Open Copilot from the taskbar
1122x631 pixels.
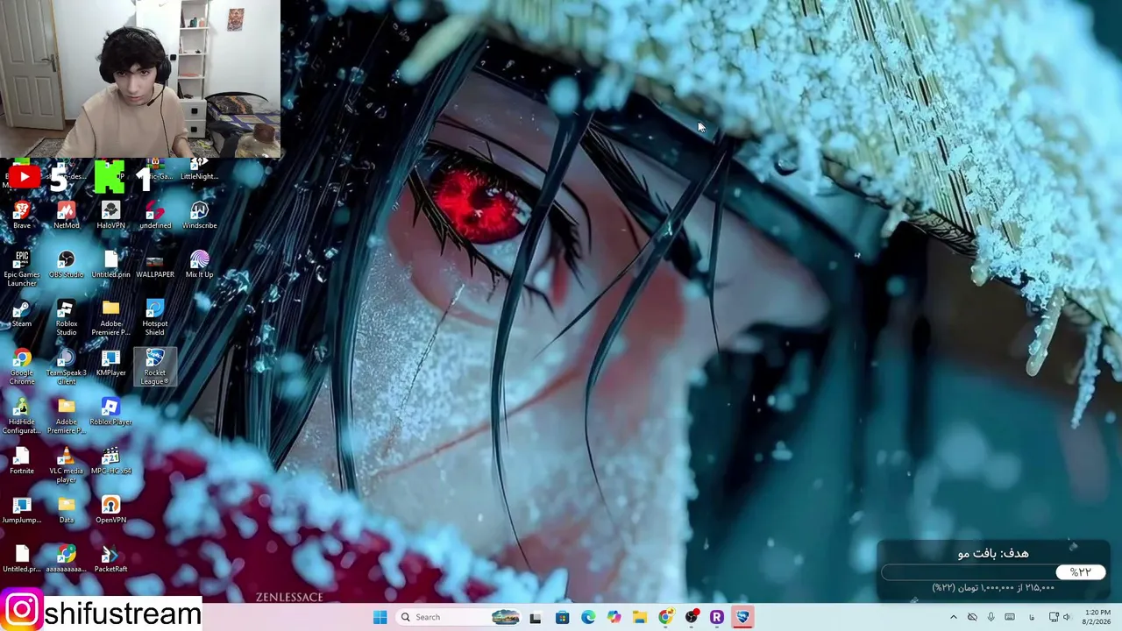pos(614,617)
